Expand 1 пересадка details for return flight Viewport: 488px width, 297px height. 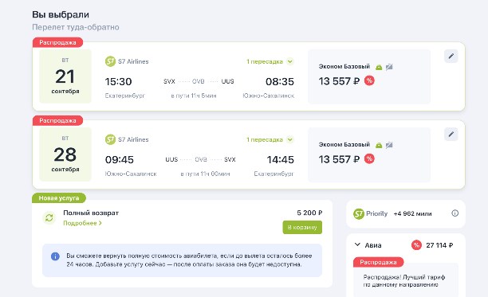[270, 139]
